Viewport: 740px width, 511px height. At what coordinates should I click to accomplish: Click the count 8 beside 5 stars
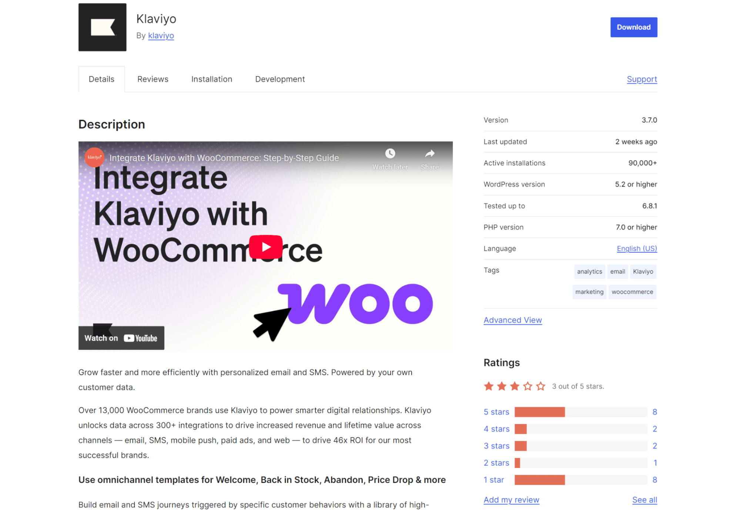(x=654, y=412)
